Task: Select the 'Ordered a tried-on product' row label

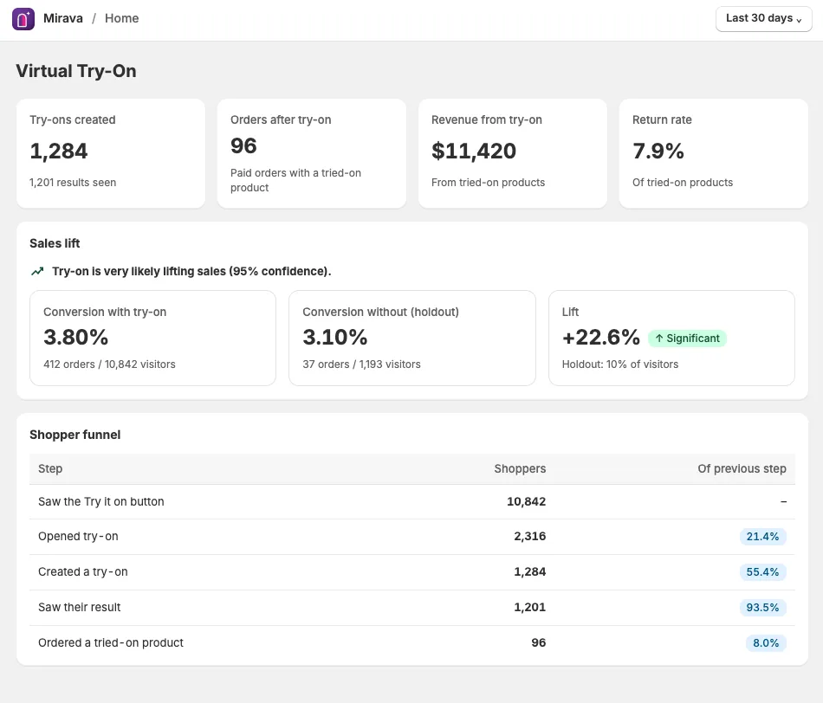Action: (111, 642)
